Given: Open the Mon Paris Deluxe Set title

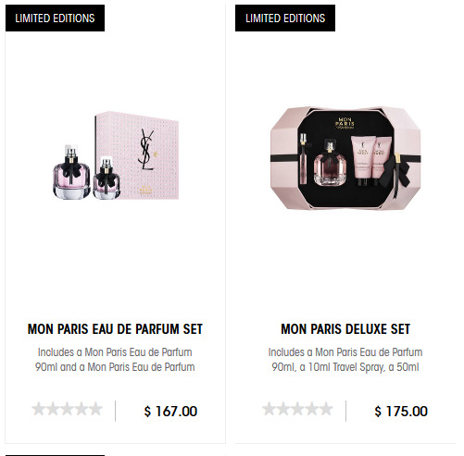Looking at the screenshot, I should point(345,329).
